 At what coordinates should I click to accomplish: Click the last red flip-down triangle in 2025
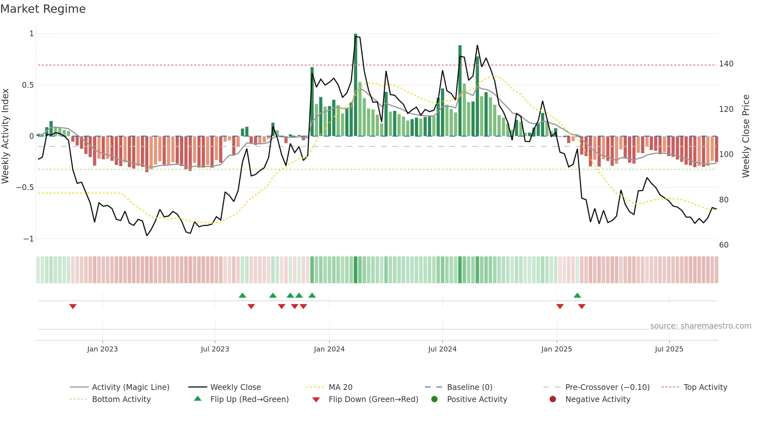(582, 306)
